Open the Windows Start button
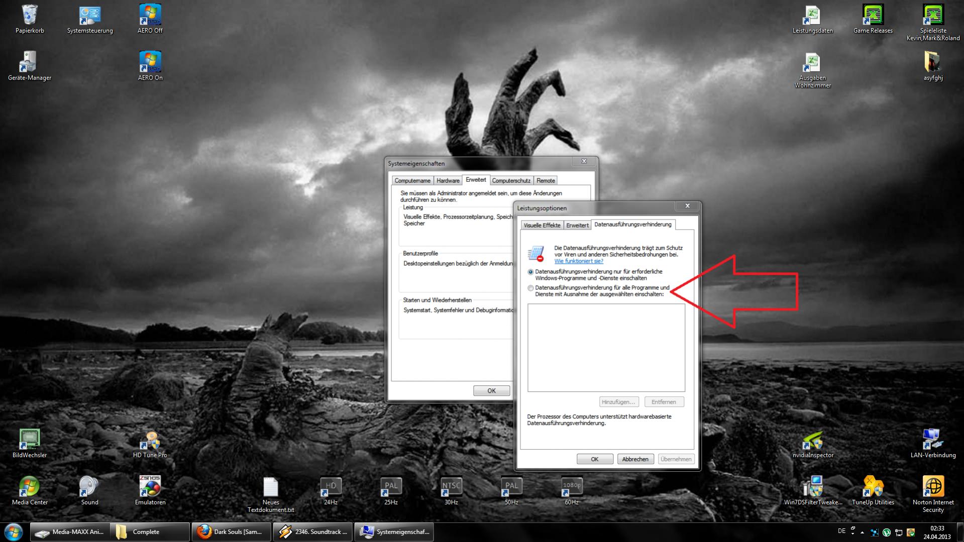The image size is (964, 542). click(14, 532)
